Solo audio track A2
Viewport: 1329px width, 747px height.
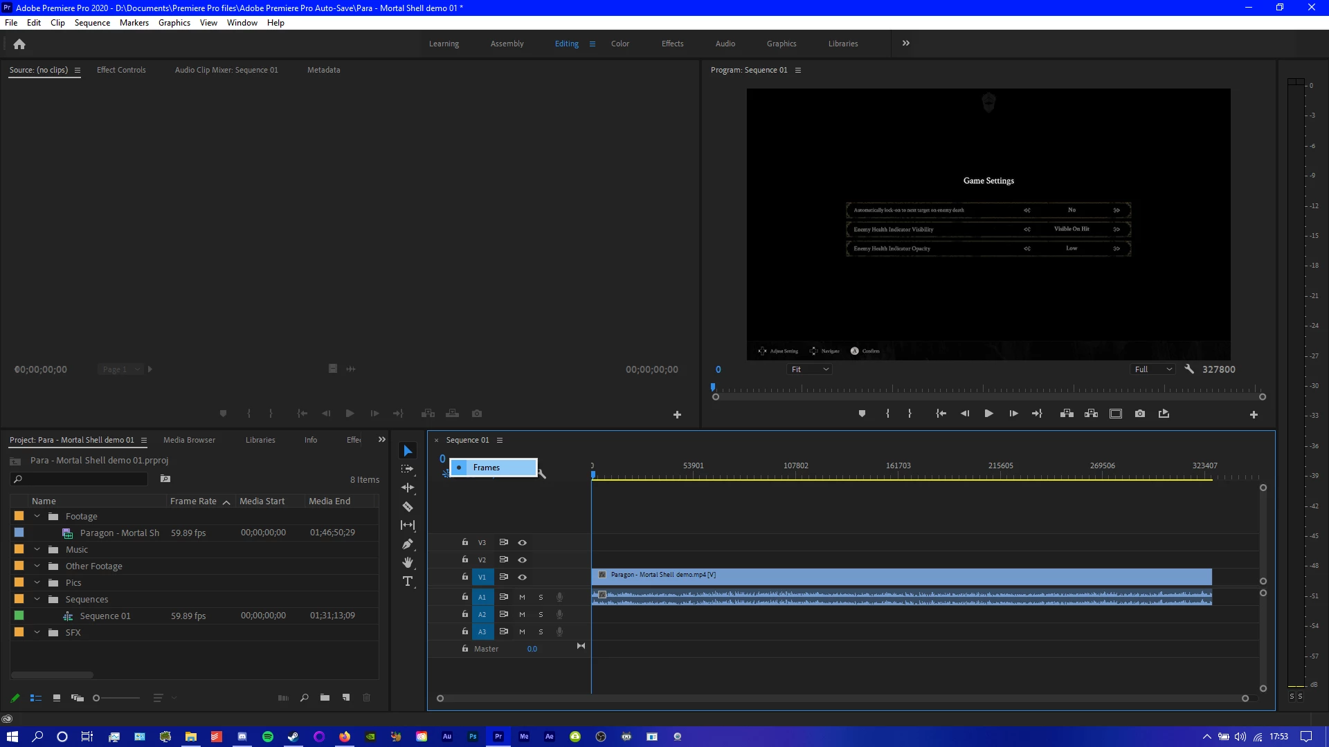(541, 614)
